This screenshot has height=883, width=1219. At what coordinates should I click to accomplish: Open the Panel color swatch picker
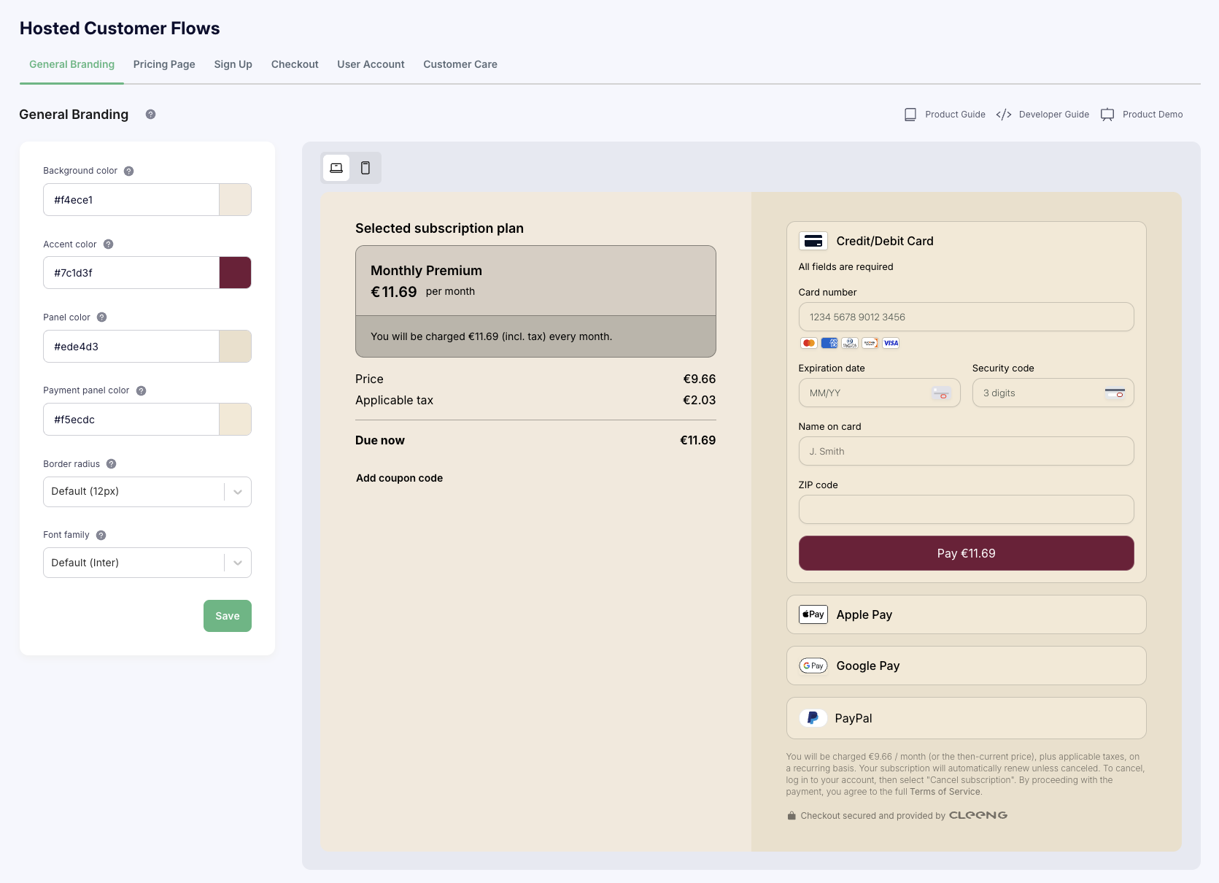point(236,347)
